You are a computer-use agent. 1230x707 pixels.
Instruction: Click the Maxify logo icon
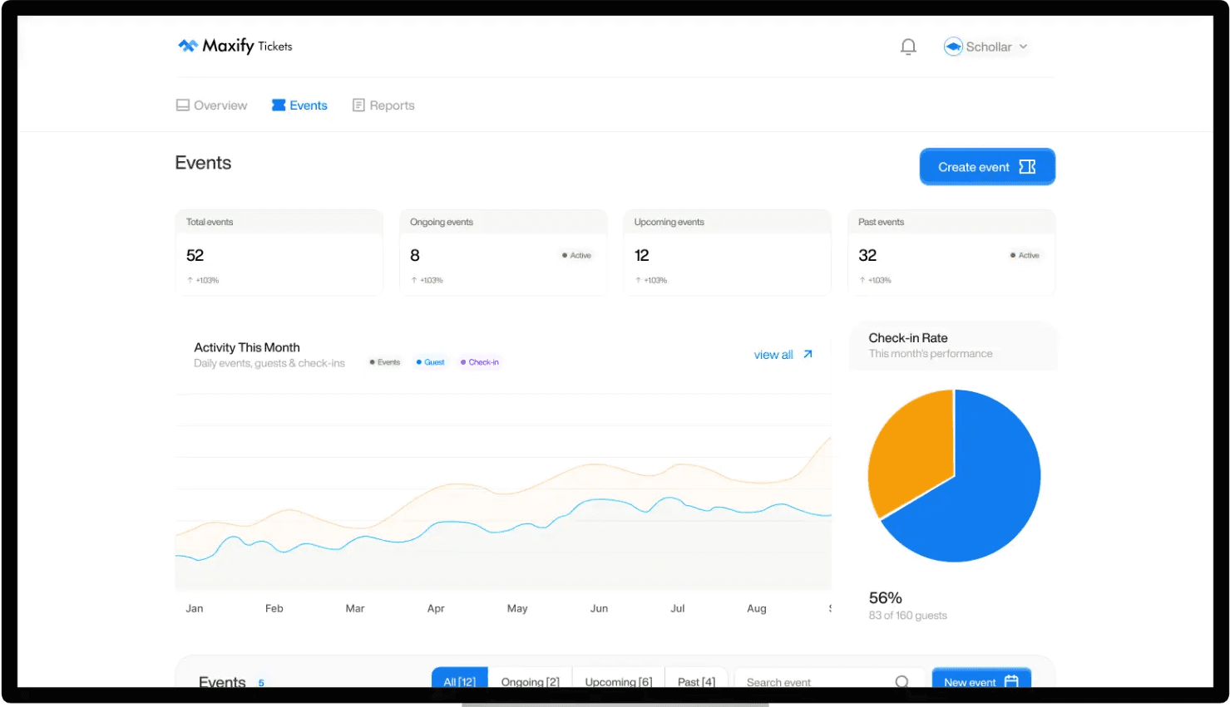[188, 46]
